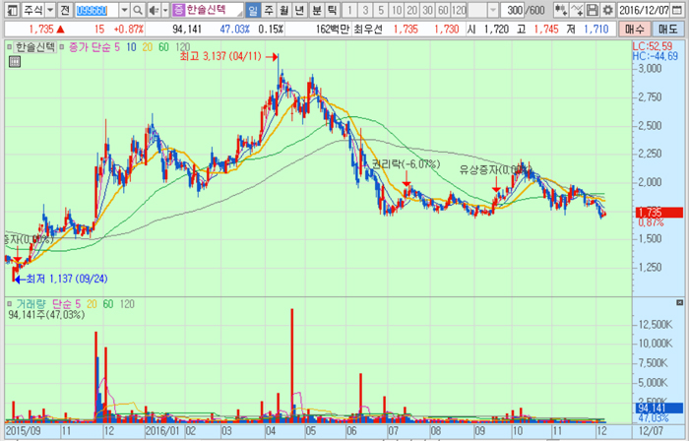Switch chart to 월 (monthly) period
Image resolution: width=689 pixels, height=441 pixels.
pos(284,10)
